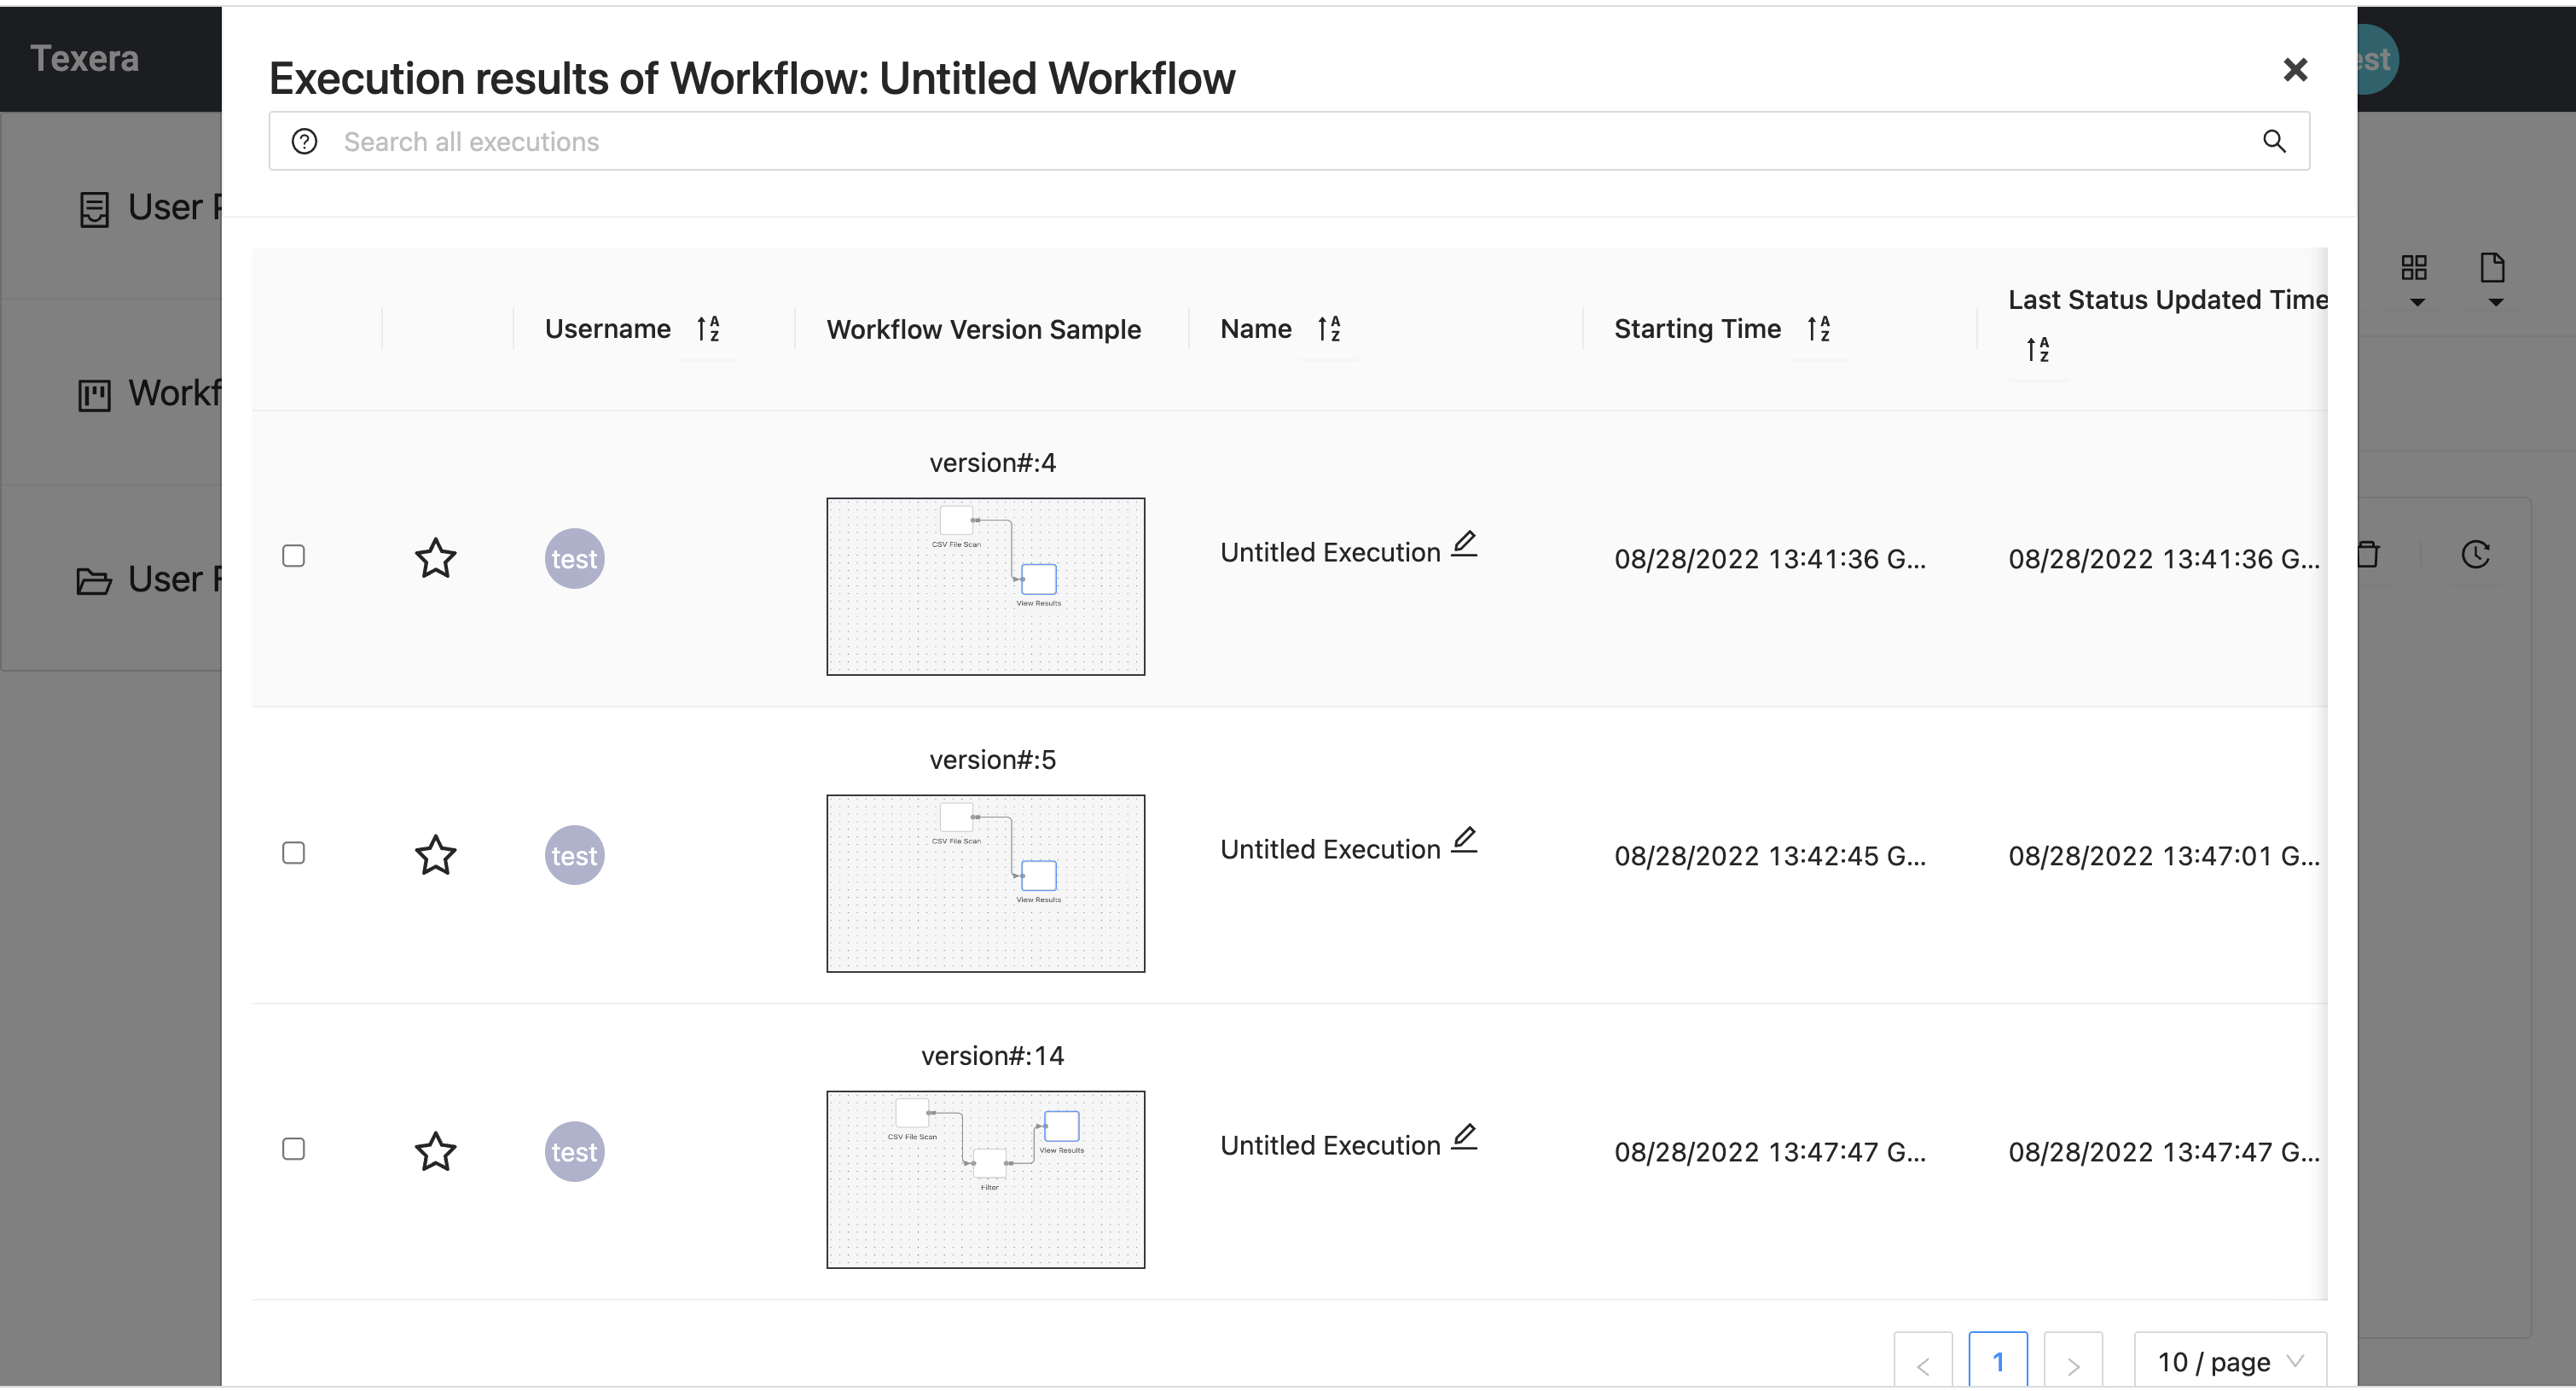Open the 10 / page size dropdown
Screen dimensions: 2576x1391
pos(2229,1361)
